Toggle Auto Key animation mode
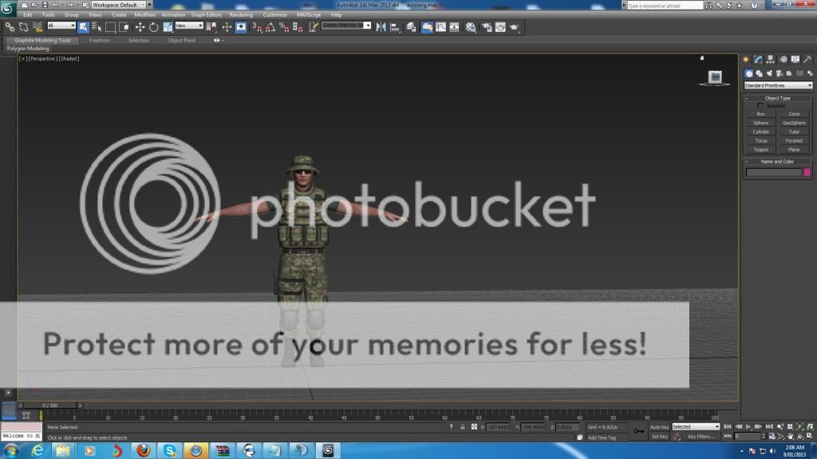 (659, 427)
